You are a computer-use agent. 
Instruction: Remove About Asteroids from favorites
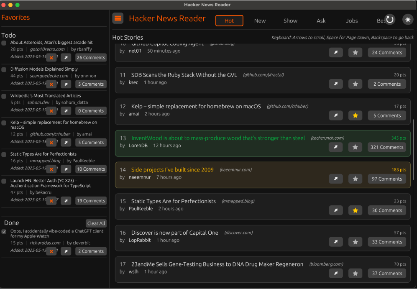click(x=51, y=58)
